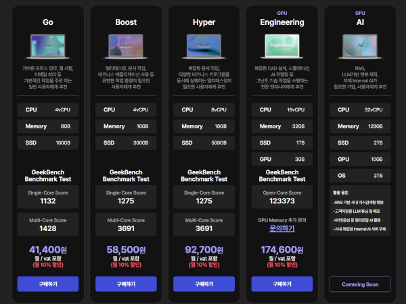Buy the Boost plan with 구매하기

pos(126,284)
